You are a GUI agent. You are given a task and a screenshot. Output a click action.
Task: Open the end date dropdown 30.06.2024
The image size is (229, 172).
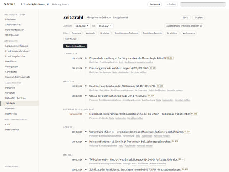[x=105, y=26]
